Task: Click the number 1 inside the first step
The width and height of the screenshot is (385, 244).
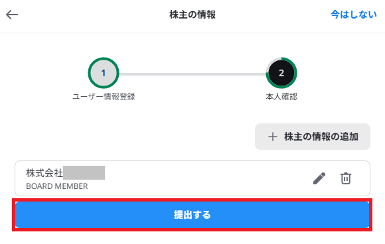Action: click(104, 73)
